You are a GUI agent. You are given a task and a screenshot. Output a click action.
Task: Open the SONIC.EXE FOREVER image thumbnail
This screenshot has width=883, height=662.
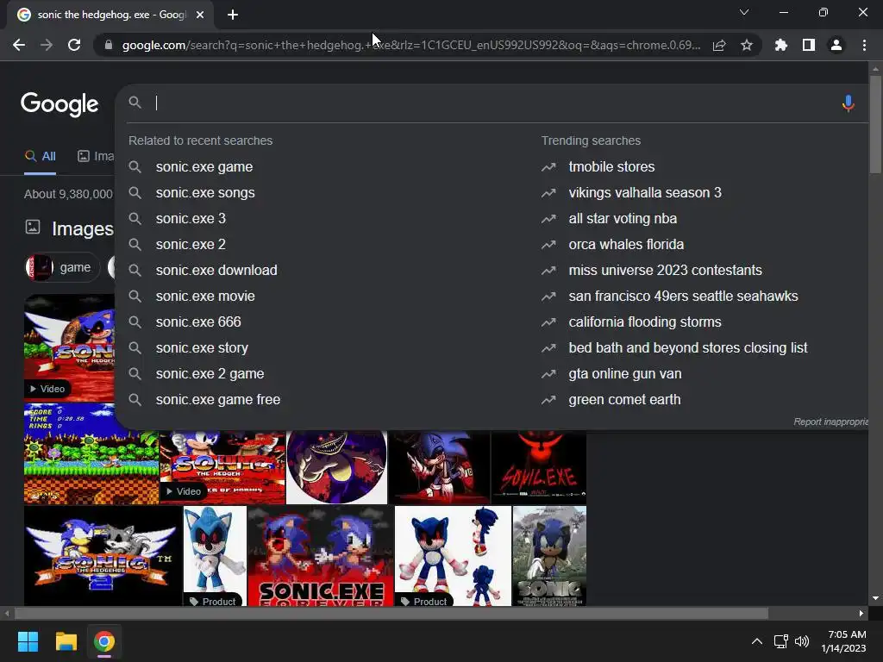click(x=321, y=556)
